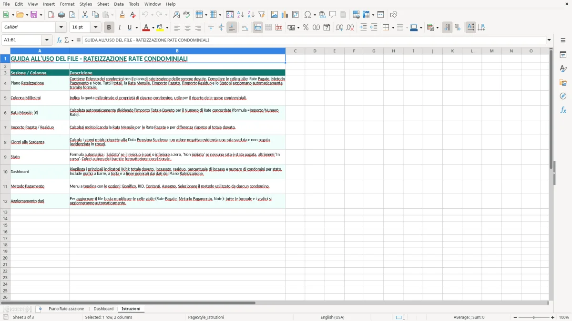Toggle Underline formatting
572x321 pixels.
click(129, 28)
